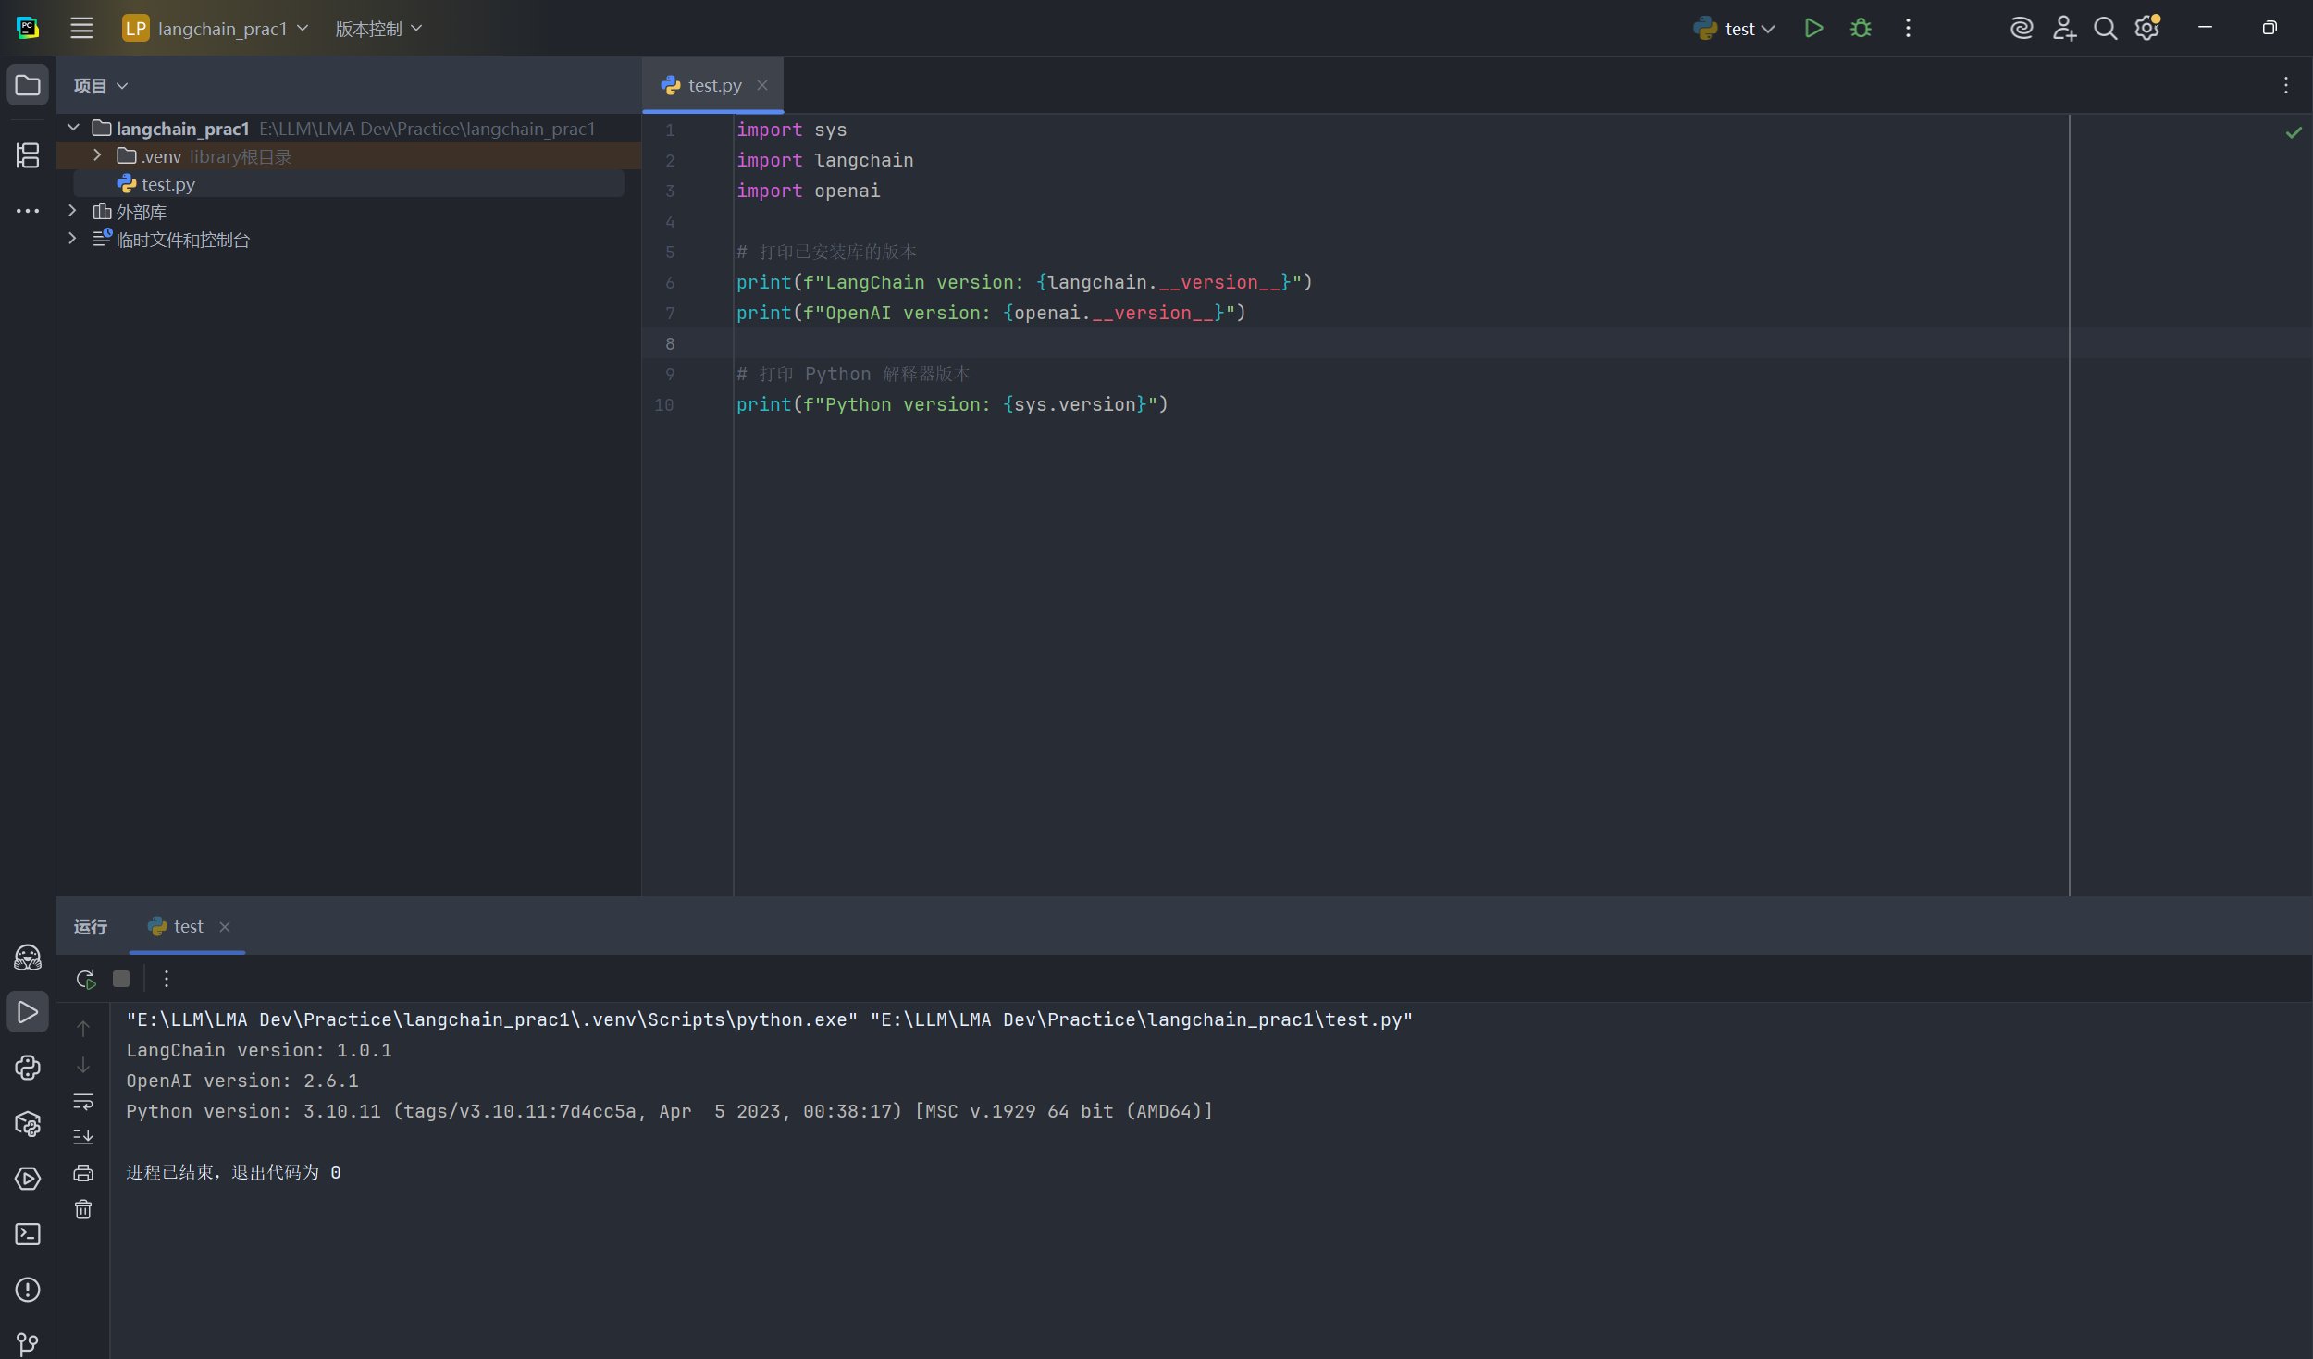Screen dimensions: 2313x1359
Task: Expand the .venv folder node
Action: pos(97,155)
